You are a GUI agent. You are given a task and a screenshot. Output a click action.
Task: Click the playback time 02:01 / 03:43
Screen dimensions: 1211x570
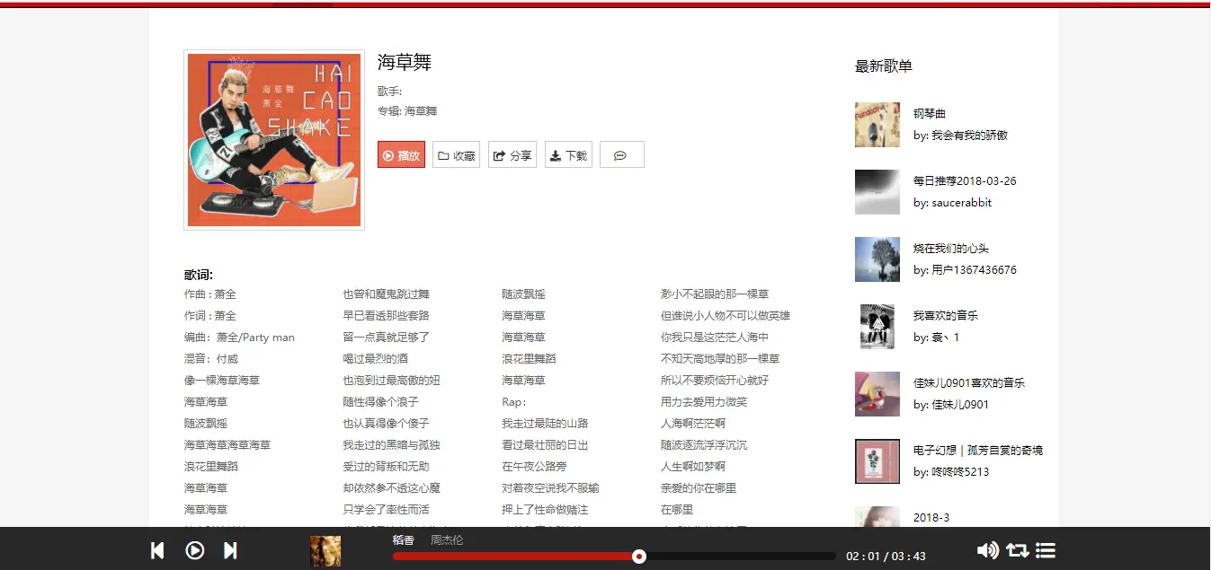click(x=886, y=557)
